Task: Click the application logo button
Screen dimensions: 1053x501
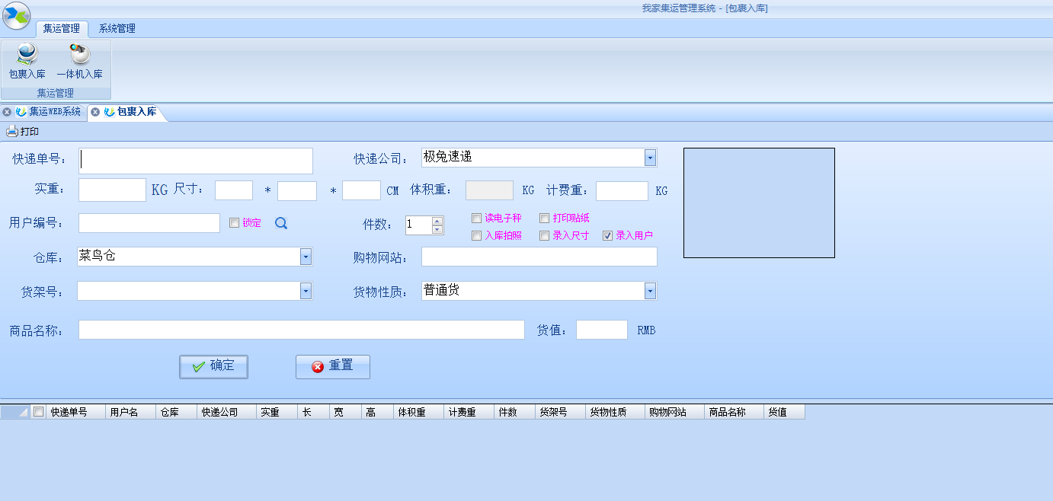Action: coord(16,16)
